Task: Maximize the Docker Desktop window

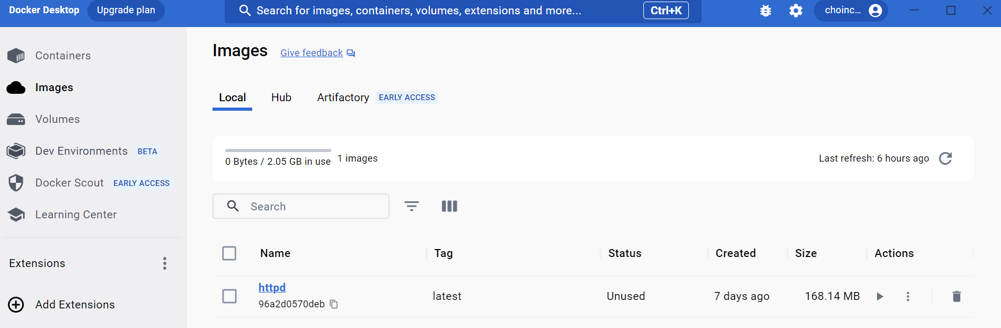Action: 951,11
